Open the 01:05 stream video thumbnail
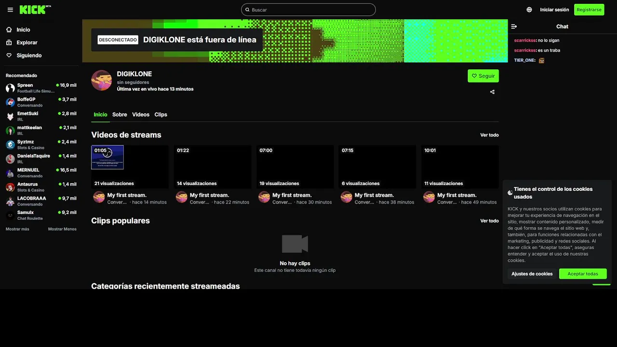Viewport: 617px width, 347px height. point(130,167)
